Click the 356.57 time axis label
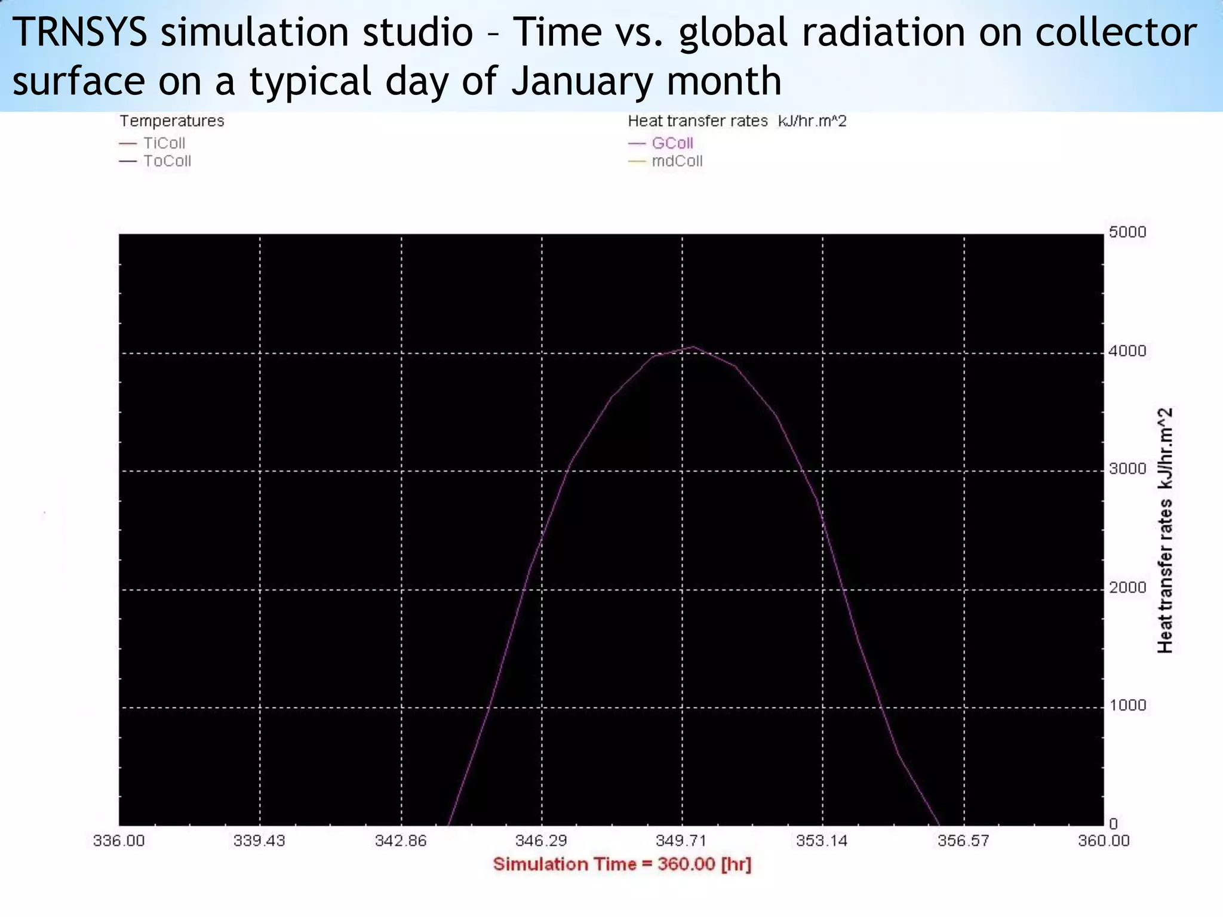 tap(963, 841)
